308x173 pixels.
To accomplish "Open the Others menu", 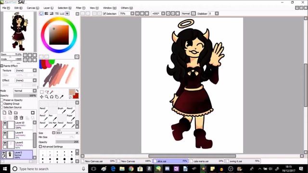I will click(127, 8).
